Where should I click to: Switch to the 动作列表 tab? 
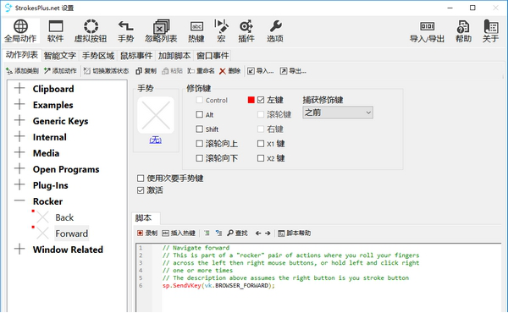(22, 55)
